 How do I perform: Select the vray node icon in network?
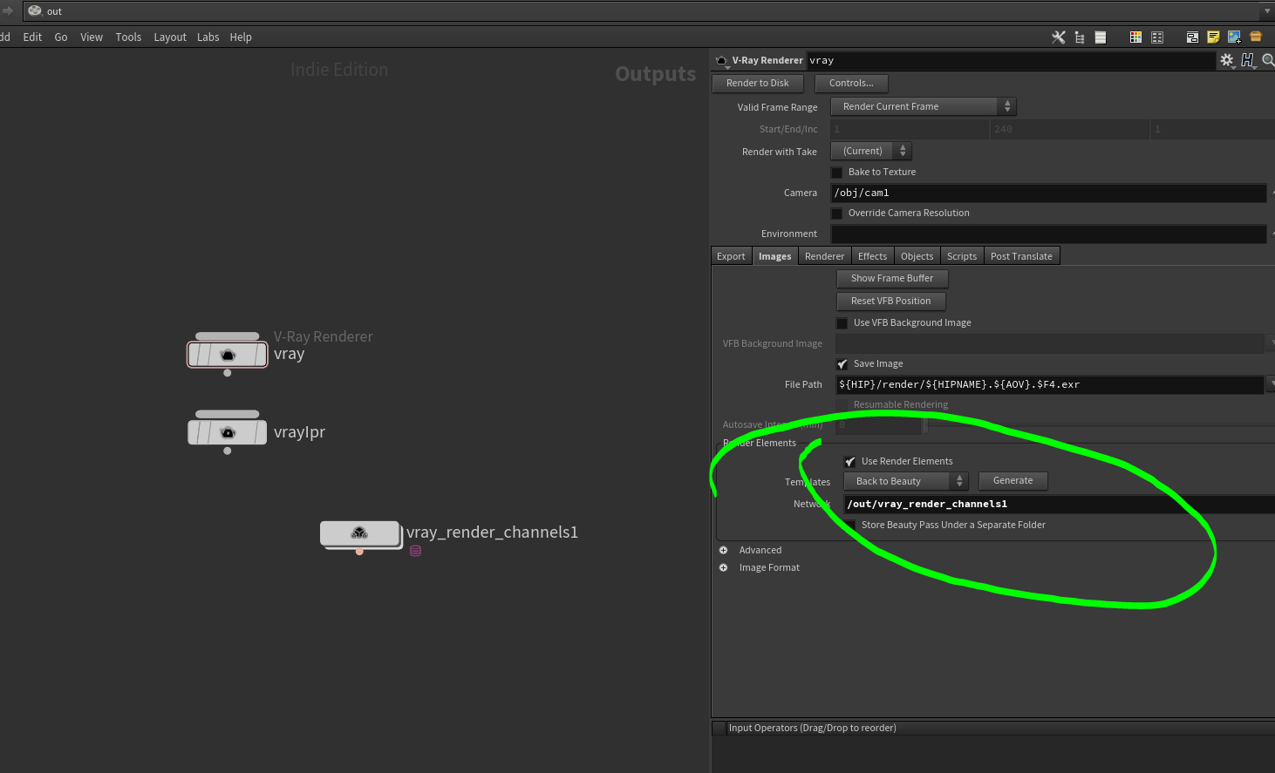click(x=228, y=355)
